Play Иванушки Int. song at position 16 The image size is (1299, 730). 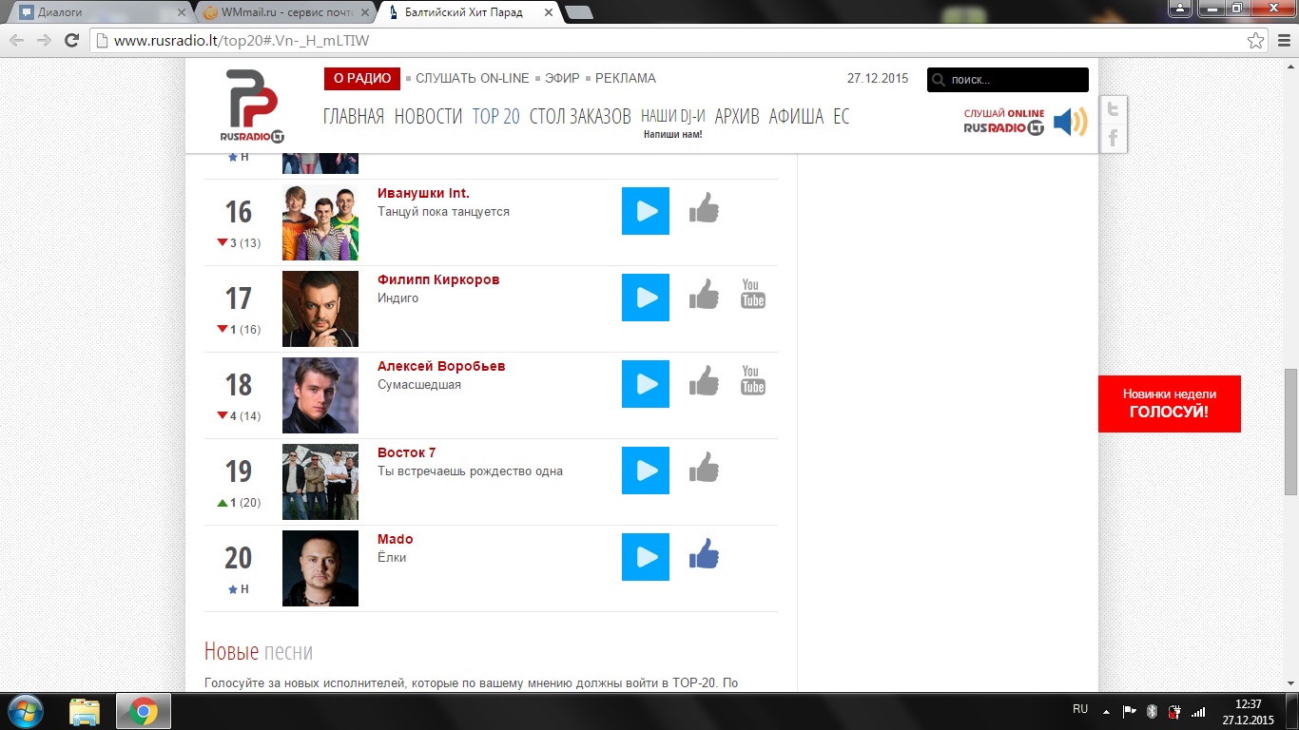click(646, 211)
